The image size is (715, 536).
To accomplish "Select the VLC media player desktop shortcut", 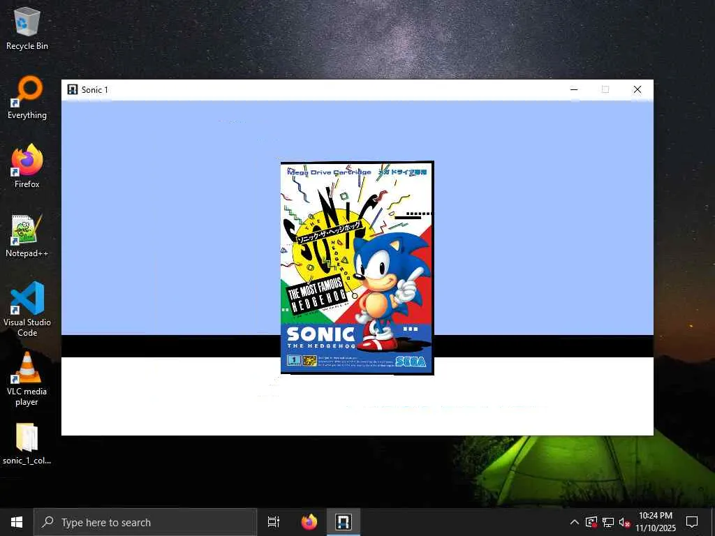I will (x=27, y=379).
